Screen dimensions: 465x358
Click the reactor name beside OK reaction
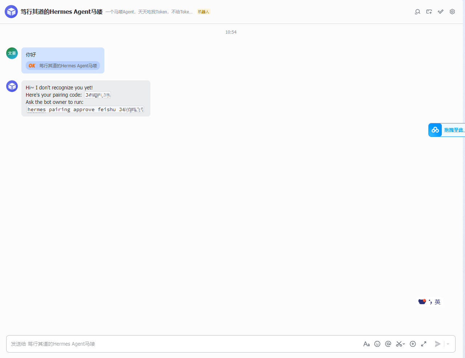(x=68, y=66)
